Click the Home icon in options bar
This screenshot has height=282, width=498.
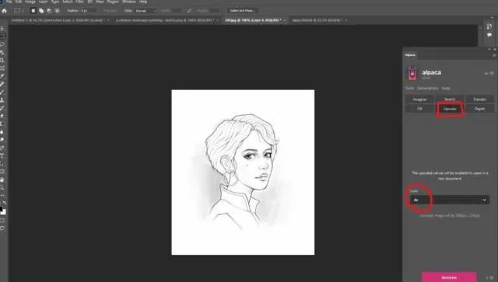[x=4, y=11]
